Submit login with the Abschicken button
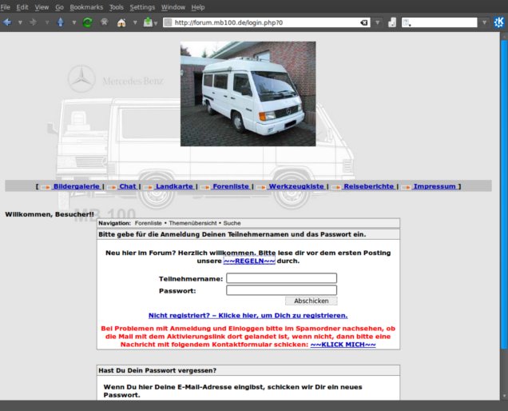This screenshot has width=508, height=411. [x=312, y=301]
